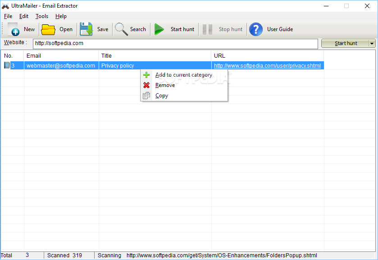Click the green plus icon in context menu
Screen dimensions: 378x260
[x=146, y=75]
